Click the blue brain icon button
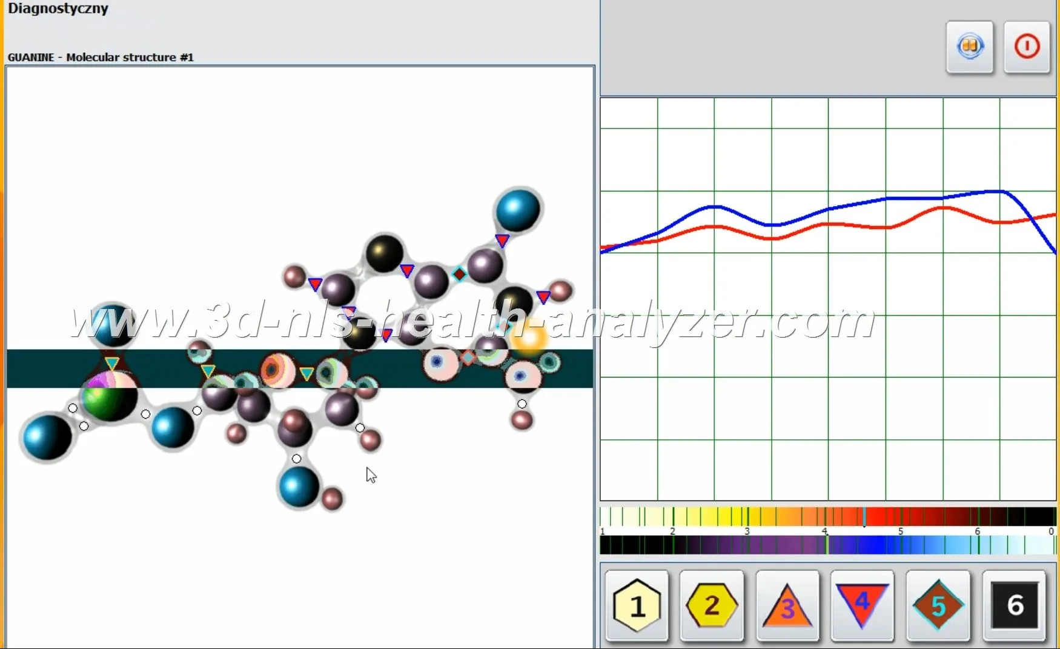 (970, 47)
